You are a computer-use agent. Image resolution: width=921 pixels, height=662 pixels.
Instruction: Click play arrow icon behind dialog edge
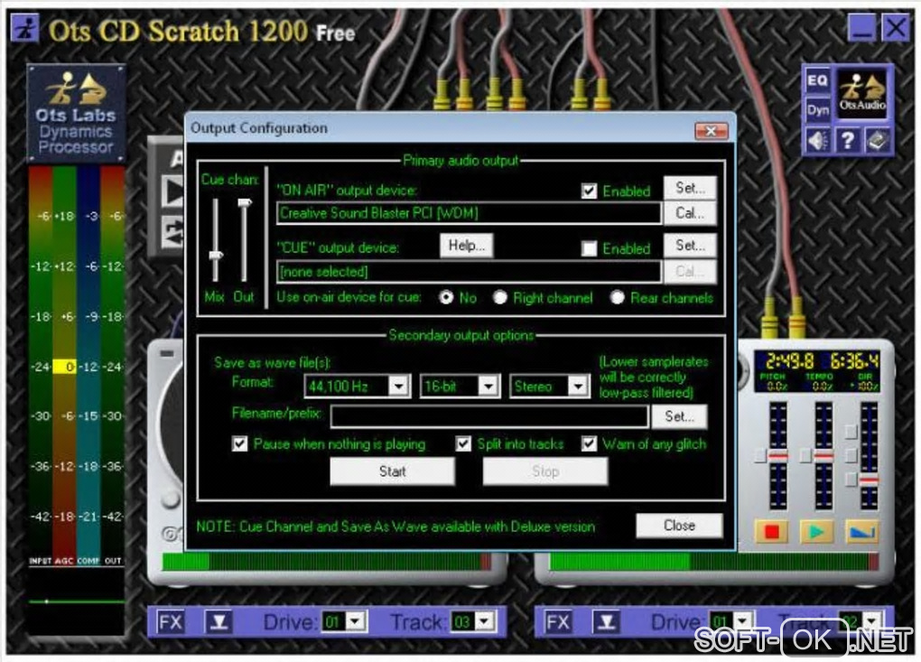[172, 191]
